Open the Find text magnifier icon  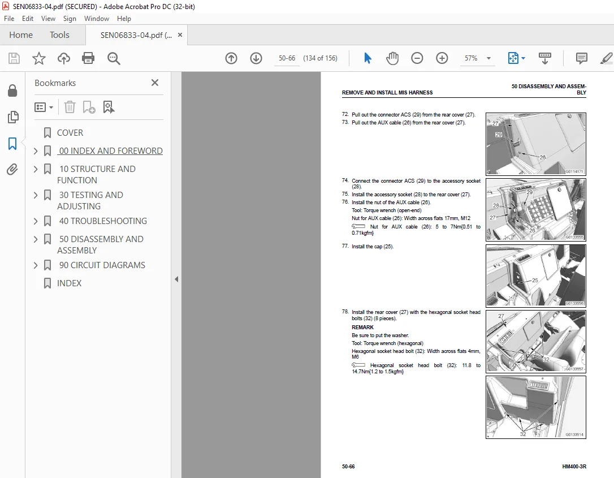coord(114,58)
